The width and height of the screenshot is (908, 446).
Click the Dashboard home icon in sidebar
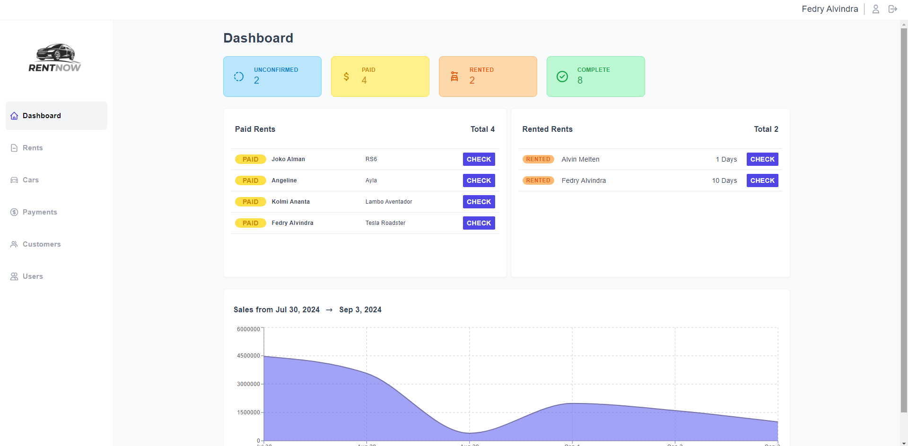click(14, 116)
